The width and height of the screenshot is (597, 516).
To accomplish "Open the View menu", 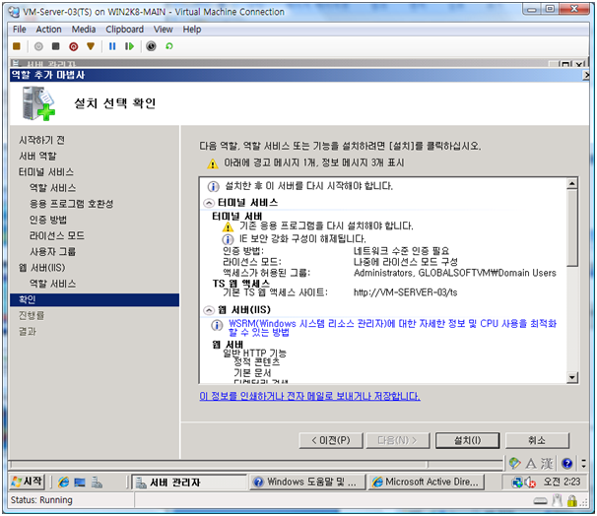I will point(164,30).
